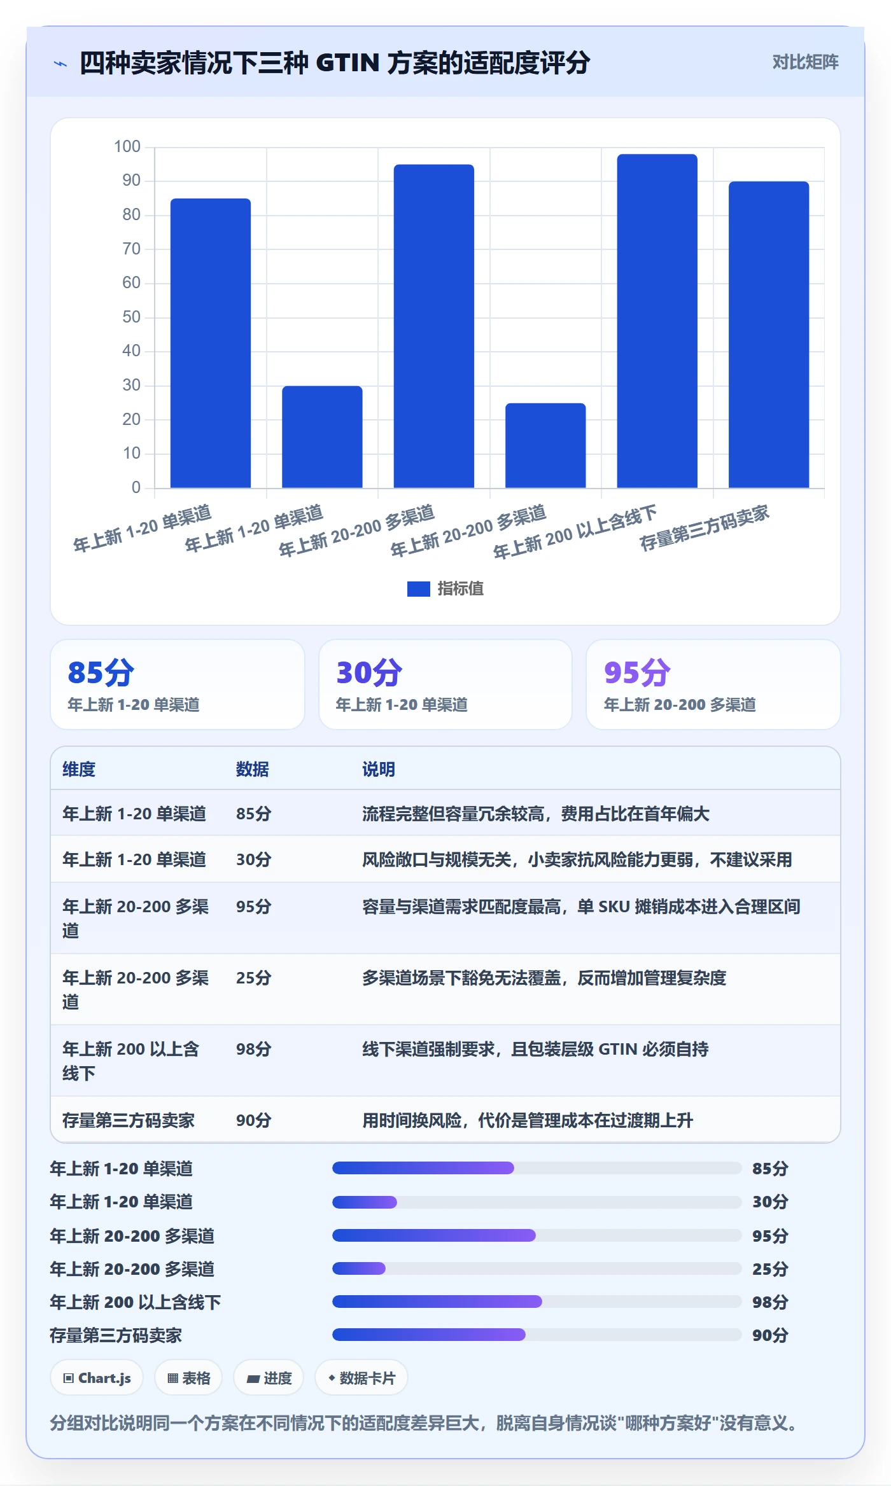Screen dimensions: 891x1486
Task: Click table cell 存量第三方码卖家
Action: (129, 1120)
